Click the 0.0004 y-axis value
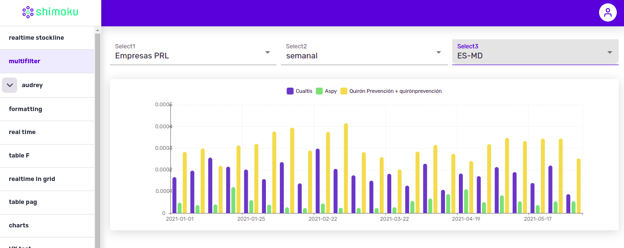This screenshot has height=248, width=624. click(164, 126)
